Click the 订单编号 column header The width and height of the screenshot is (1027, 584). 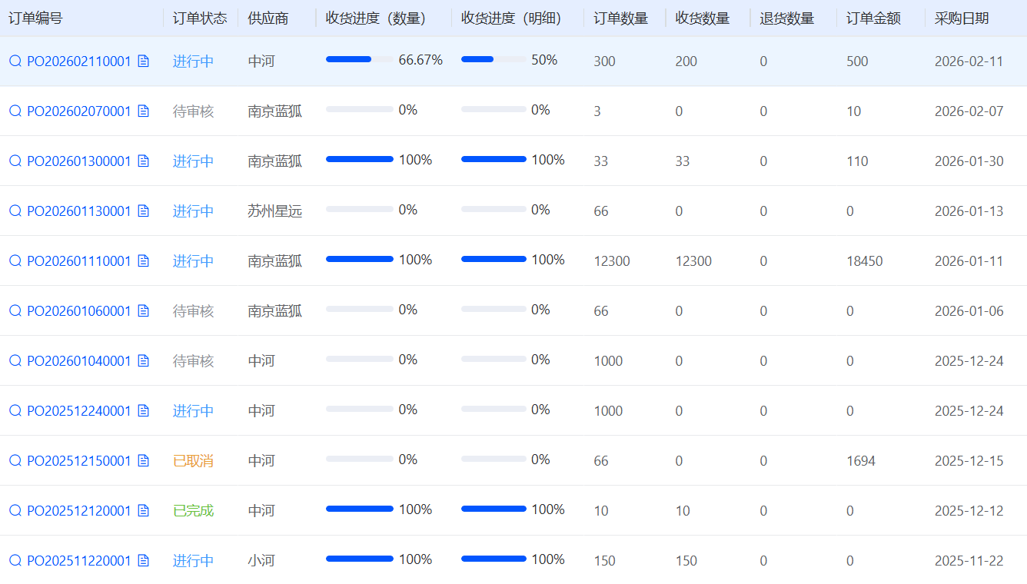[35, 18]
